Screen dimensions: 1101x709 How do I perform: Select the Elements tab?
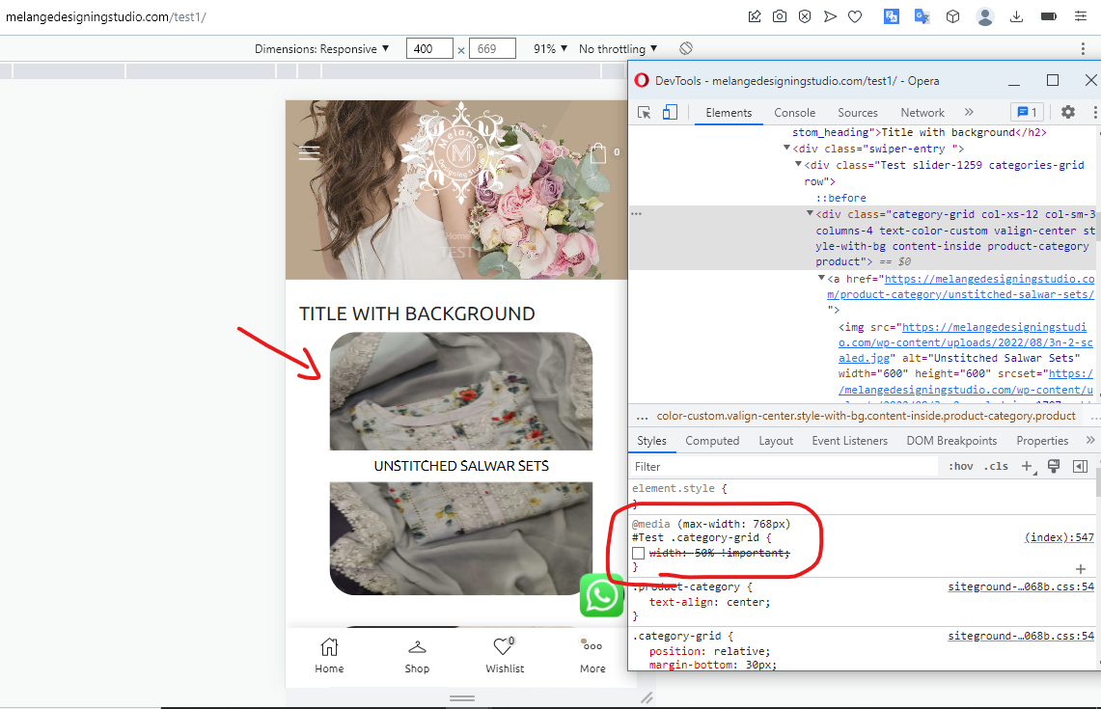pos(729,112)
